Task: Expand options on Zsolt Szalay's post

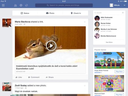Action: pos(85,86)
